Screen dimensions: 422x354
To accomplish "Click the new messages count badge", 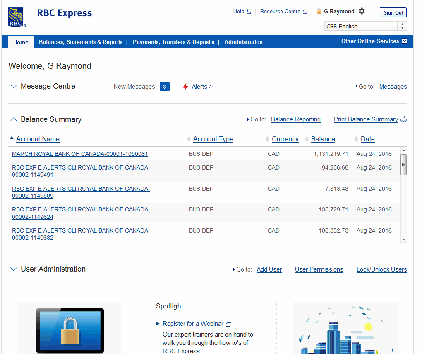I will point(164,87).
